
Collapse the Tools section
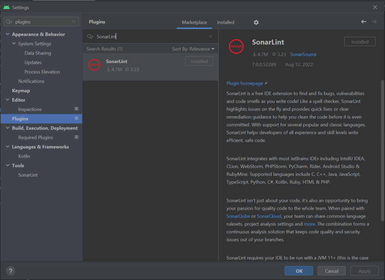[8, 165]
